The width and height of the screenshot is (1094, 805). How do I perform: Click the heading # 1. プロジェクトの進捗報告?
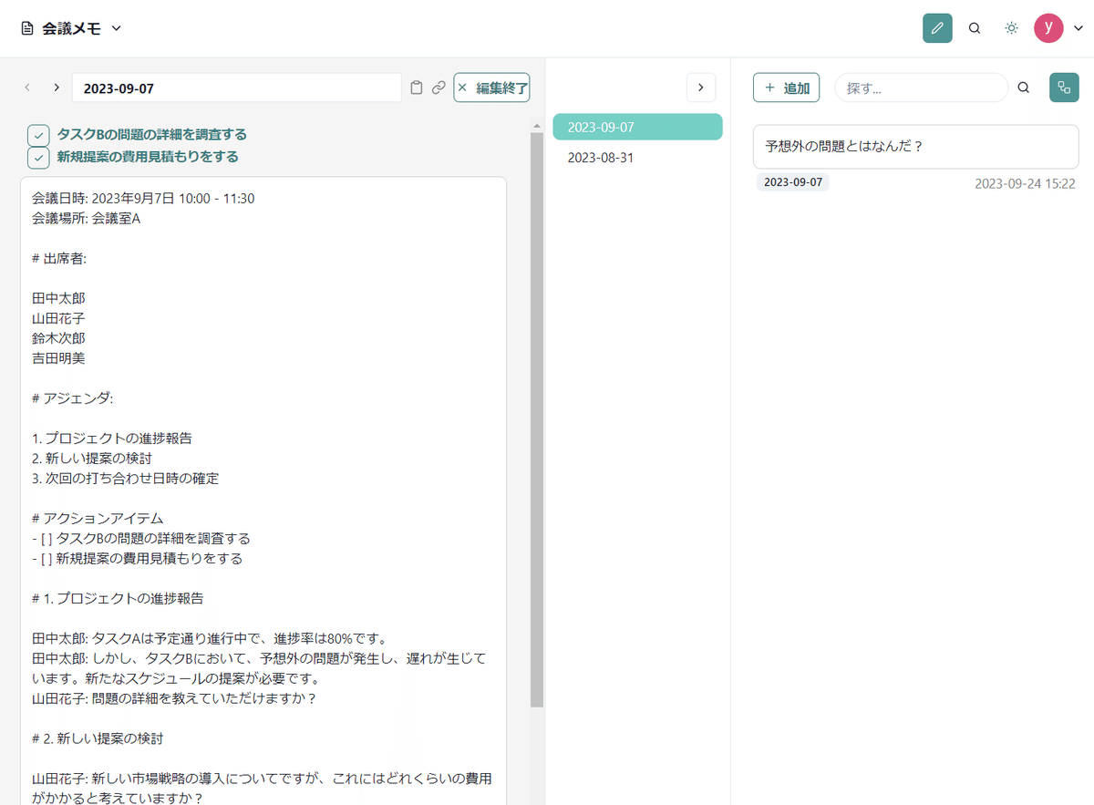[118, 599]
